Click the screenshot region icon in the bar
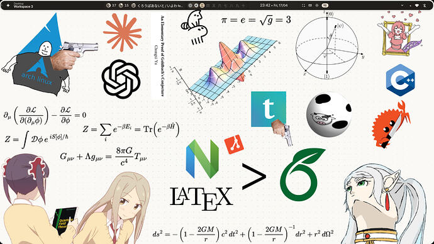 pos(304,5)
